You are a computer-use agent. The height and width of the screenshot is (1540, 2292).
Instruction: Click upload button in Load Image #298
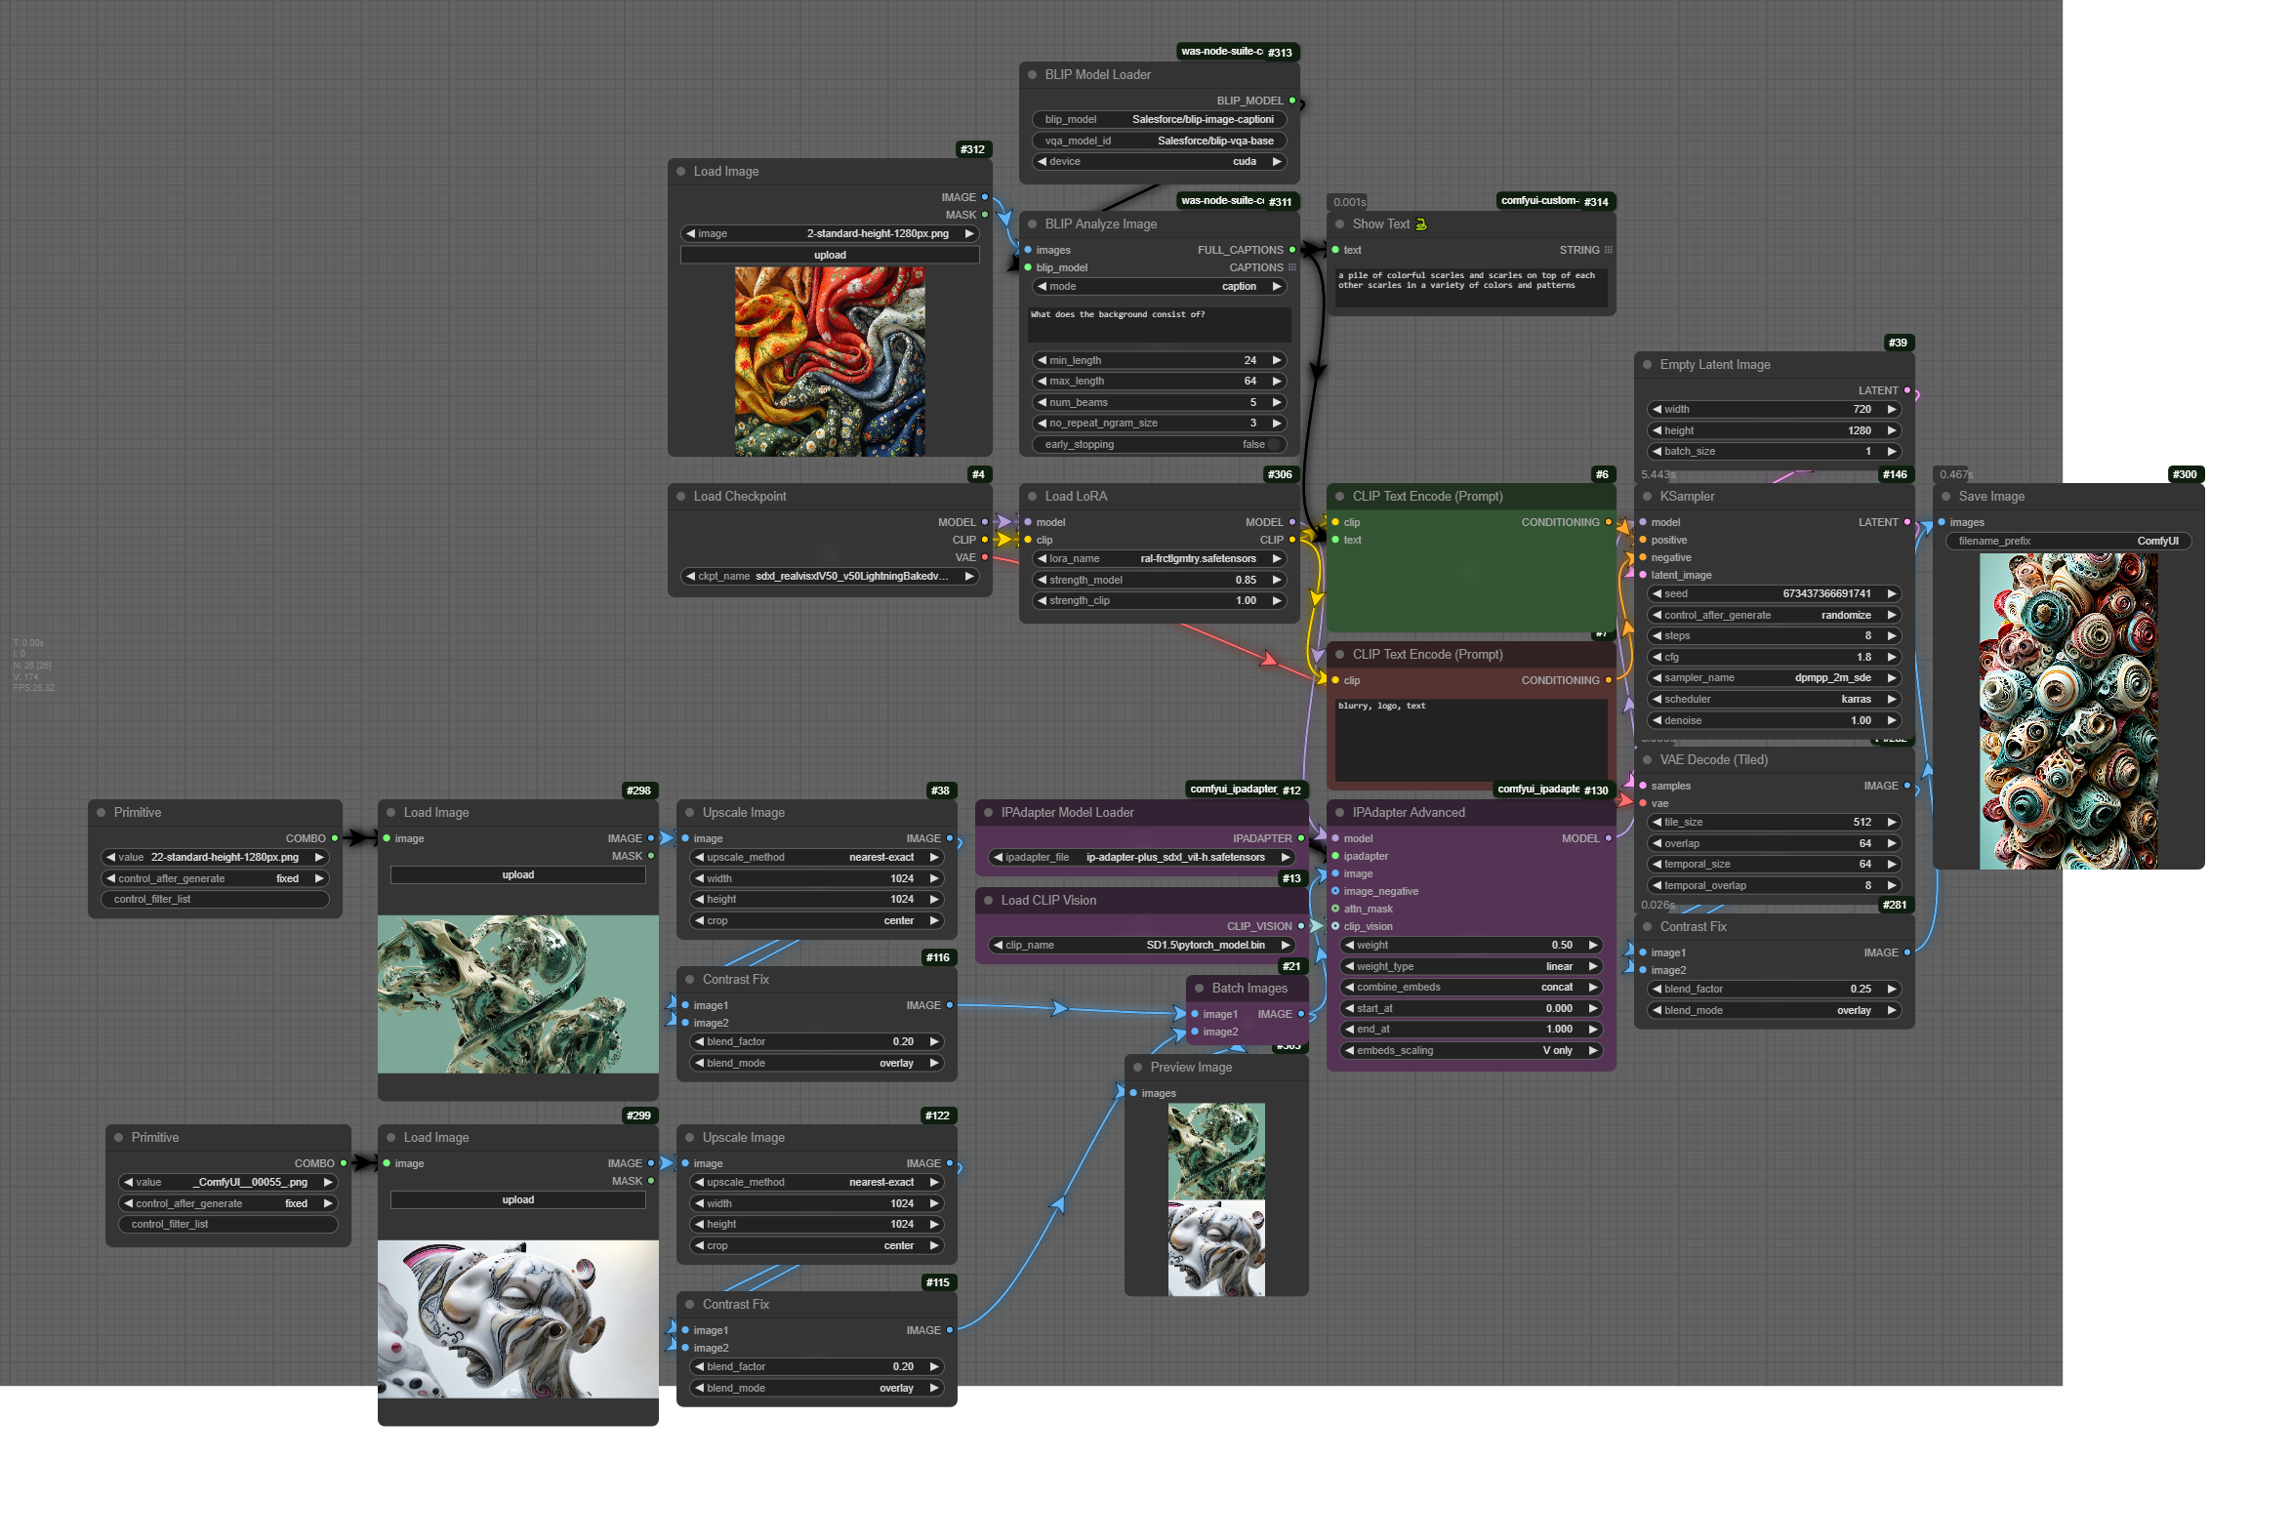517,874
